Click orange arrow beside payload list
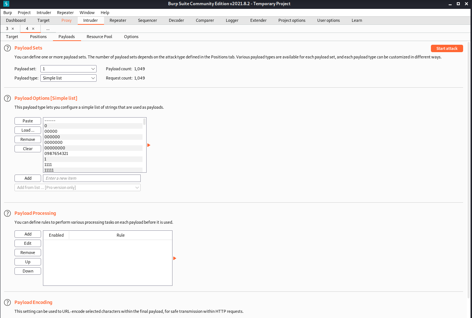The image size is (472, 318). (x=149, y=145)
